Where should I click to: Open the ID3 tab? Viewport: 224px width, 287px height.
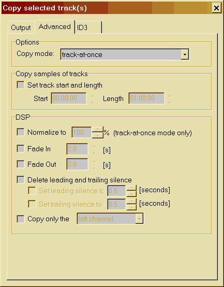[x=88, y=27]
